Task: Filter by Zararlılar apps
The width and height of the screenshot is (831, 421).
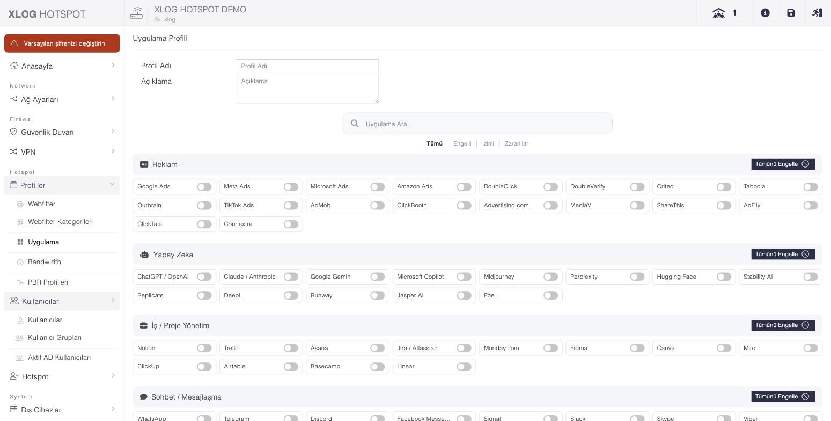Action: pos(517,144)
